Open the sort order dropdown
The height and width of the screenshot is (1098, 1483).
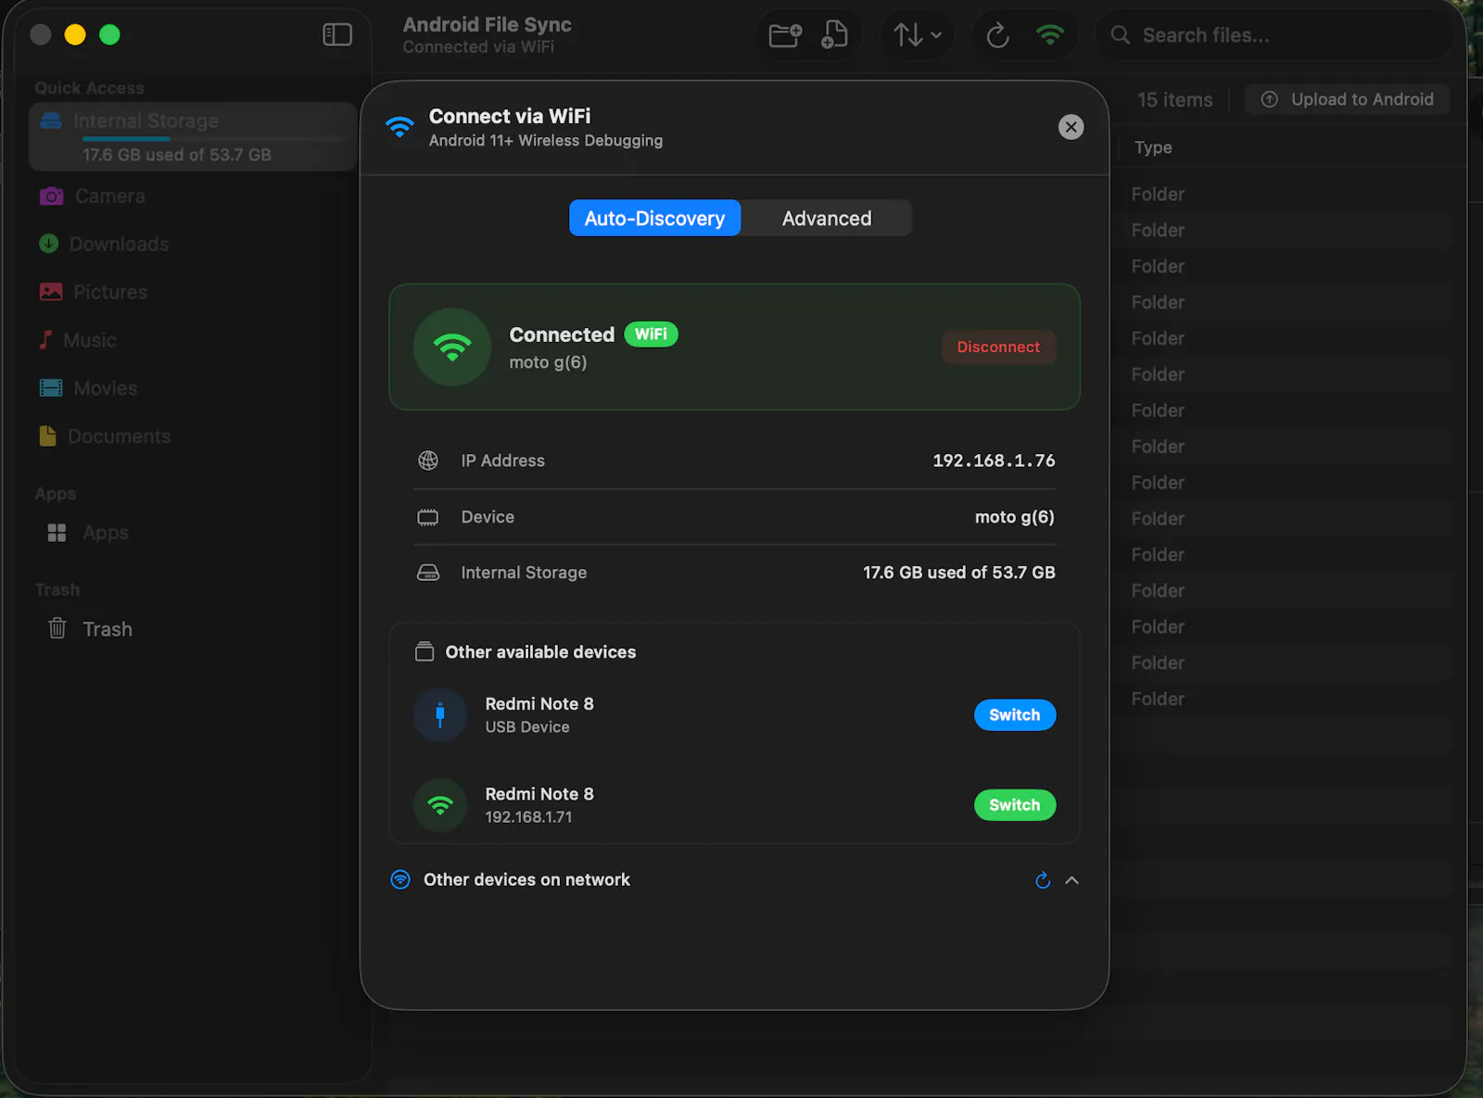pos(918,35)
